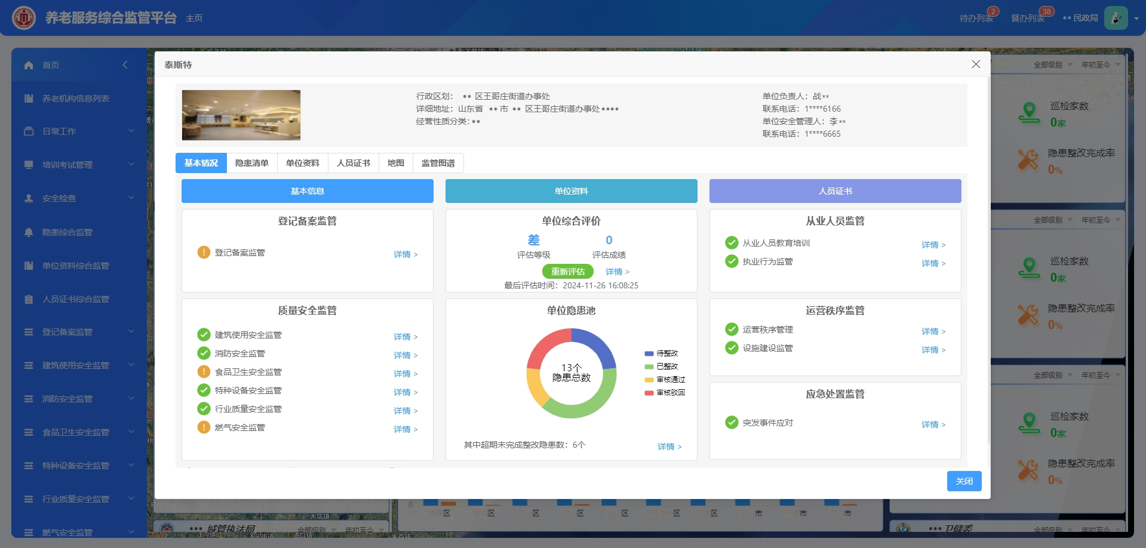Screen dimensions: 1146x548
Task: Click the home icon in sidebar
Action: [29, 65]
